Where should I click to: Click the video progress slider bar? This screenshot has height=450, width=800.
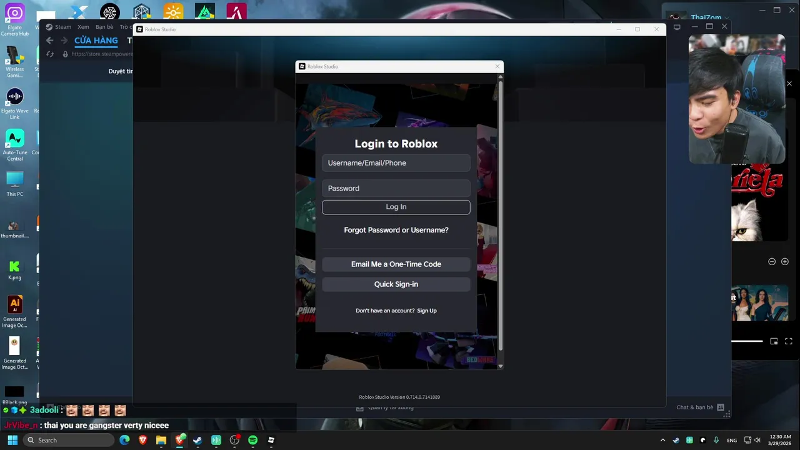pyautogui.click(x=747, y=341)
